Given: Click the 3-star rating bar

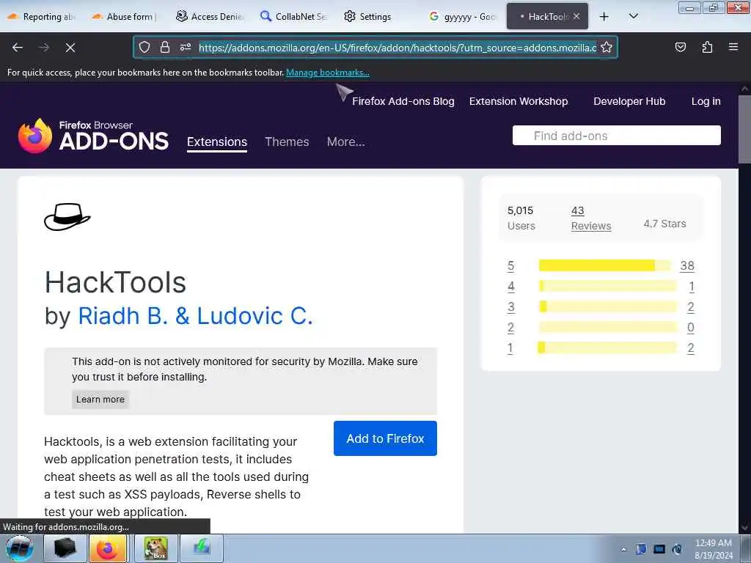Looking at the screenshot, I should (x=607, y=307).
